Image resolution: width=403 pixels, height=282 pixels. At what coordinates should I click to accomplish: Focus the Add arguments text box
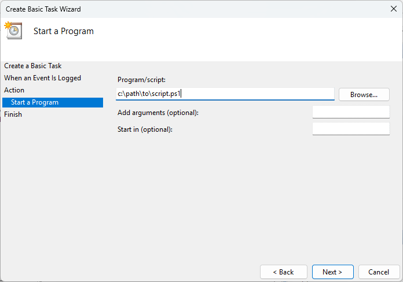pyautogui.click(x=350, y=112)
